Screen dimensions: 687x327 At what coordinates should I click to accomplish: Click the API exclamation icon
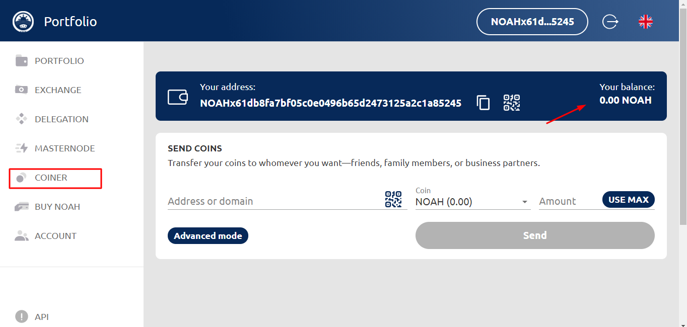22,316
